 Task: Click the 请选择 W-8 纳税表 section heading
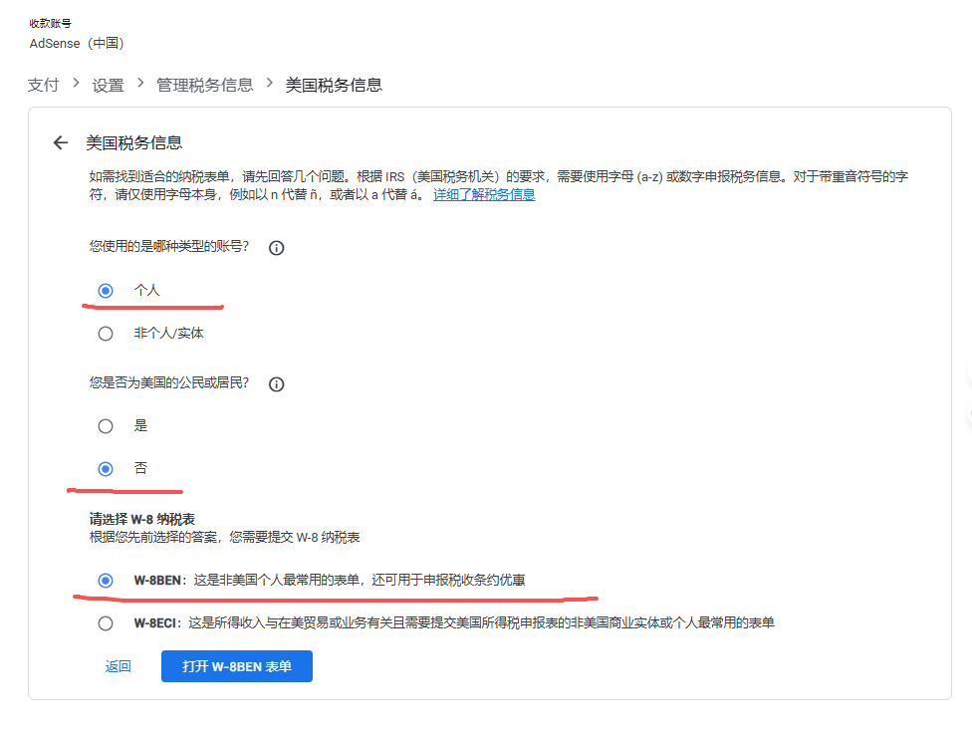point(144,518)
